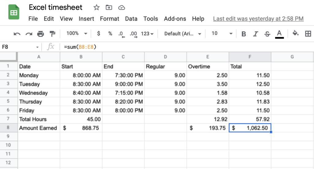The height and width of the screenshot is (169, 314).
Task: Click the redo arrow icon
Action: 29,34
